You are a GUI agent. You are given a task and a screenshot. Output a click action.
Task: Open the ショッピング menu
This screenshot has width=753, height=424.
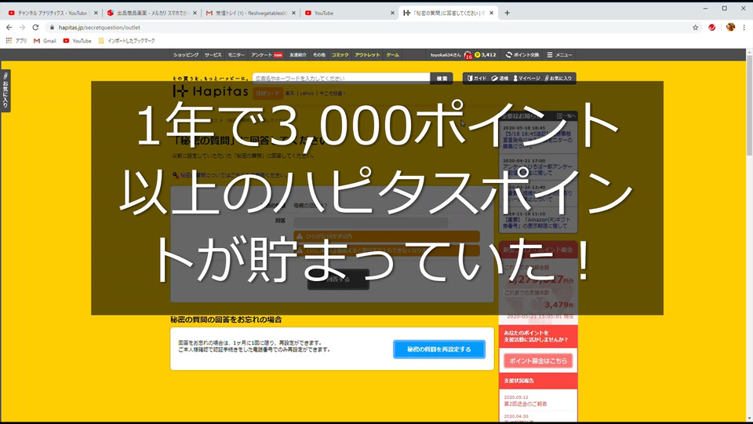pyautogui.click(x=186, y=55)
